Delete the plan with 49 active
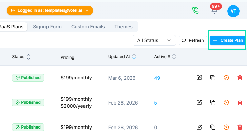247x139 pixels. [x=240, y=78]
